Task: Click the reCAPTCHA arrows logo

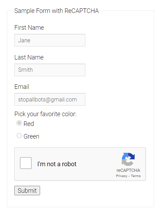Action: point(128,159)
